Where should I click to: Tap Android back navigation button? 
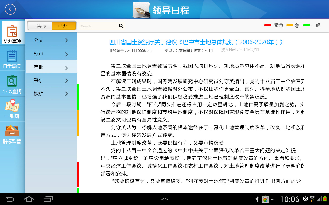pos(10,199)
